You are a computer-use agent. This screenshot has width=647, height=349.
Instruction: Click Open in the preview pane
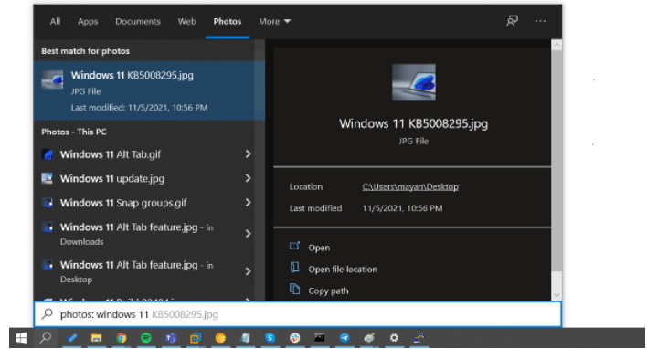319,248
